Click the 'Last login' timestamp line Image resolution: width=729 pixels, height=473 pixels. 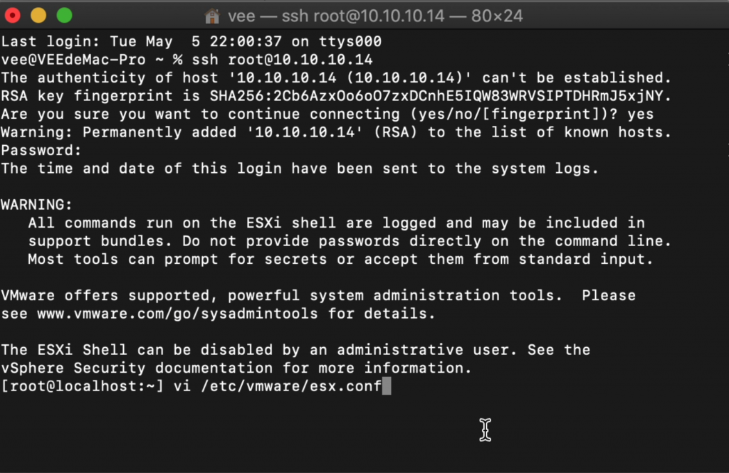tap(191, 42)
